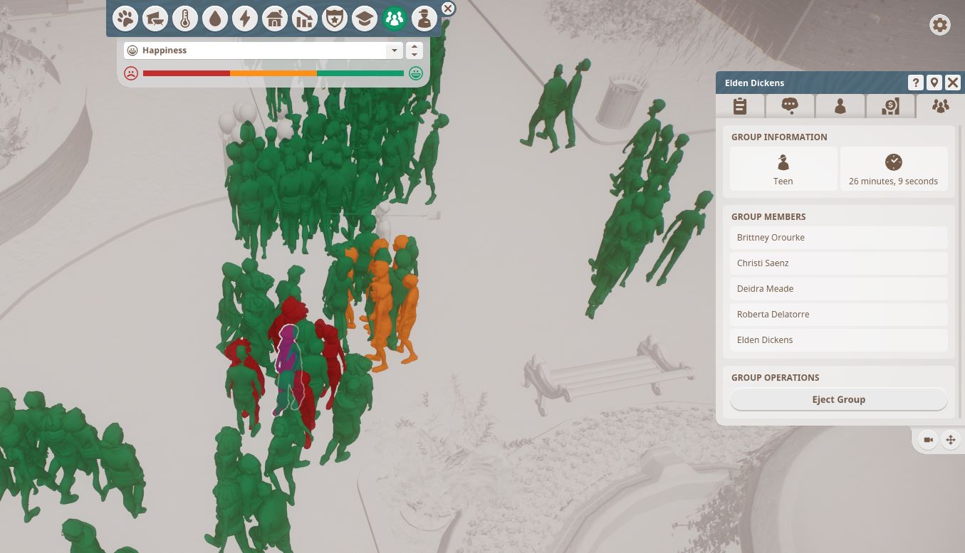Switch to the single person details tab

tap(840, 106)
